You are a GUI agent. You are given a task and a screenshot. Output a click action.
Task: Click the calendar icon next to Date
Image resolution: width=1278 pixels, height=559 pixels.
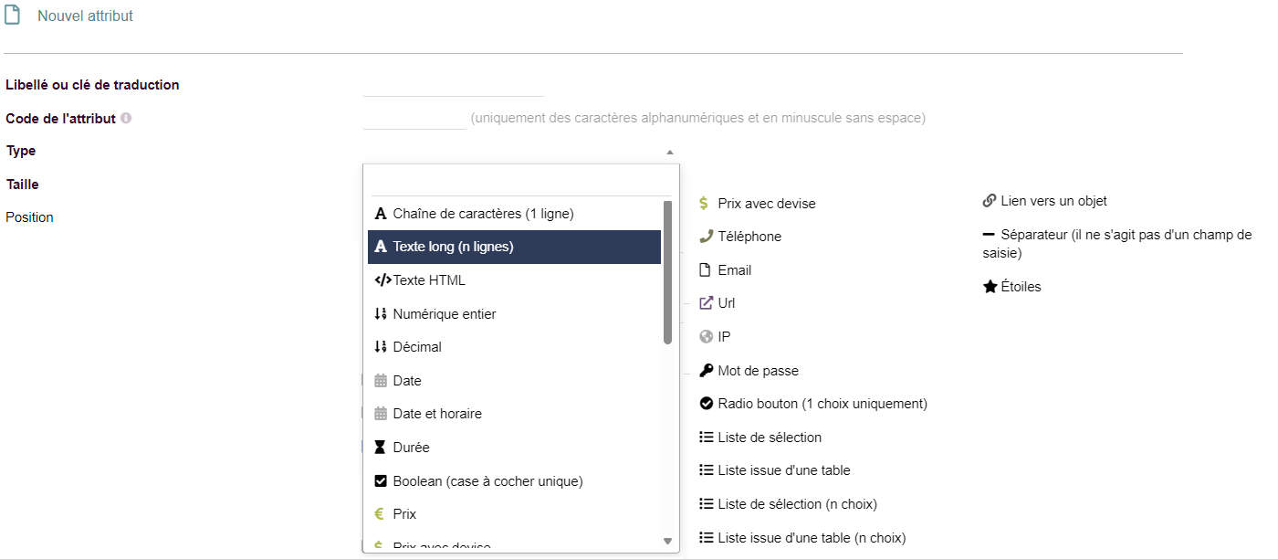click(x=381, y=381)
